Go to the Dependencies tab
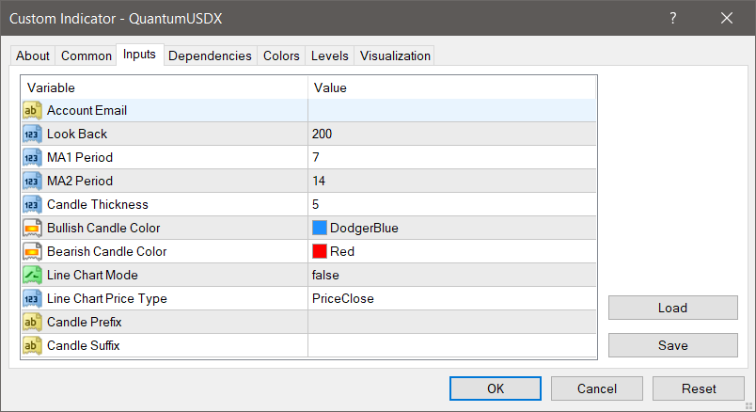Viewport: 756px width, 412px height. pos(210,55)
